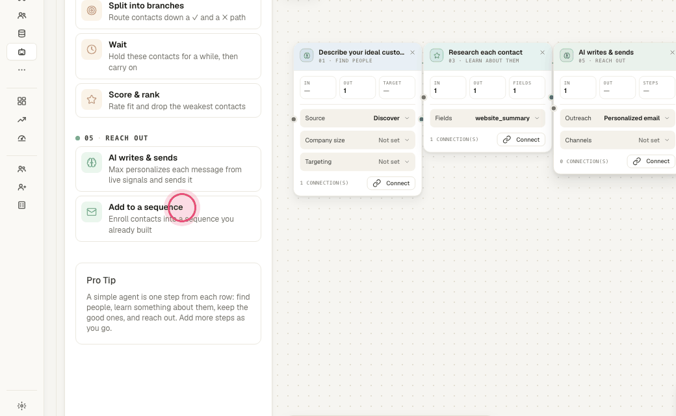
Task: Click the "0 CONNECTION(S)" text on AI node
Action: (584, 161)
